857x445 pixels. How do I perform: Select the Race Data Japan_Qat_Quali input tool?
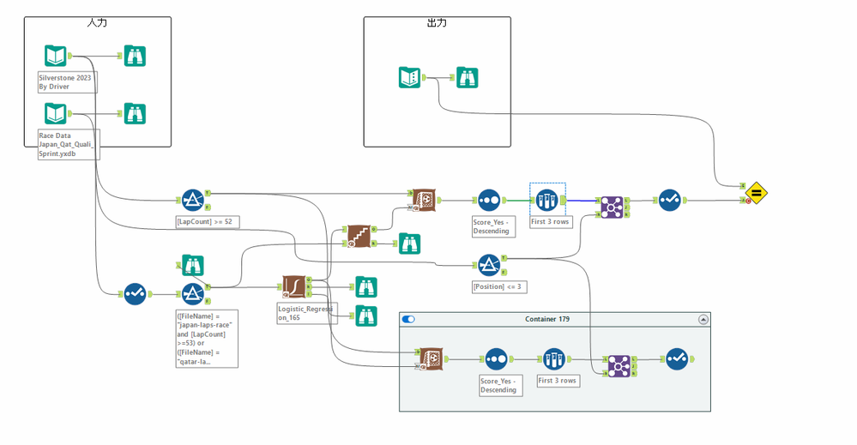[55, 113]
